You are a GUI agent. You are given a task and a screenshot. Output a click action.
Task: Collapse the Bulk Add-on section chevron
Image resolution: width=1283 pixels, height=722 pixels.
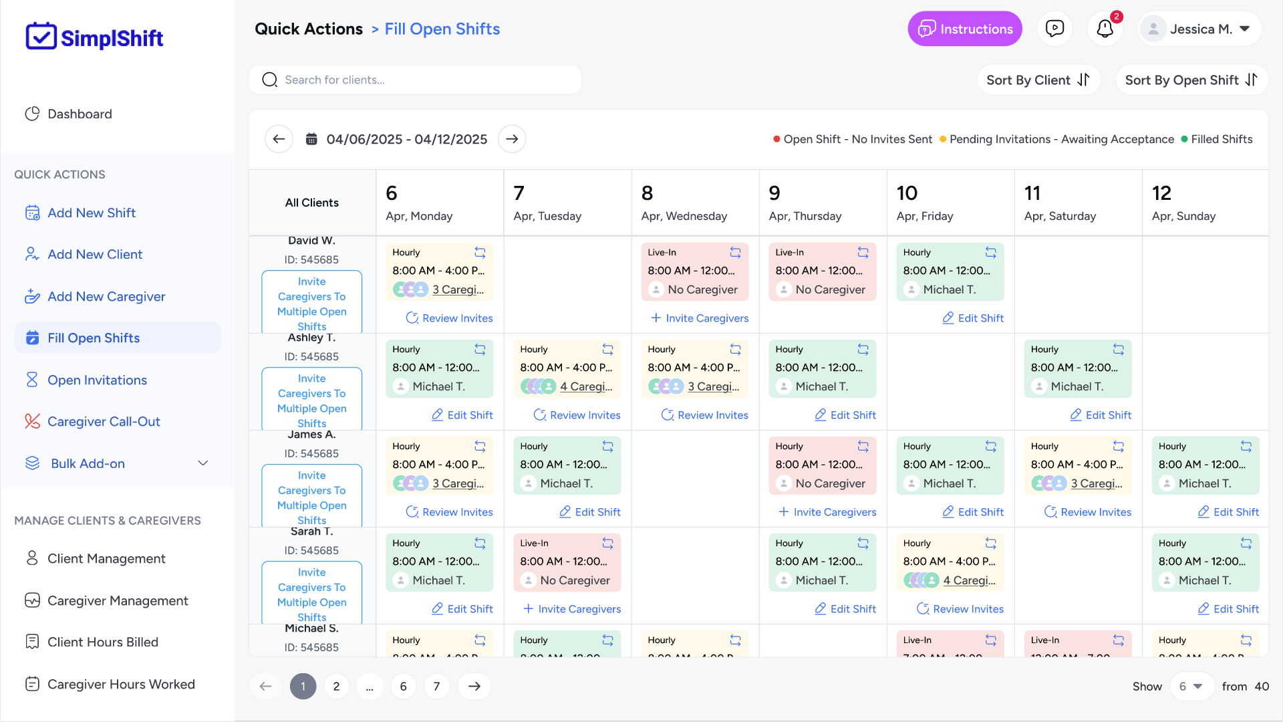point(203,463)
